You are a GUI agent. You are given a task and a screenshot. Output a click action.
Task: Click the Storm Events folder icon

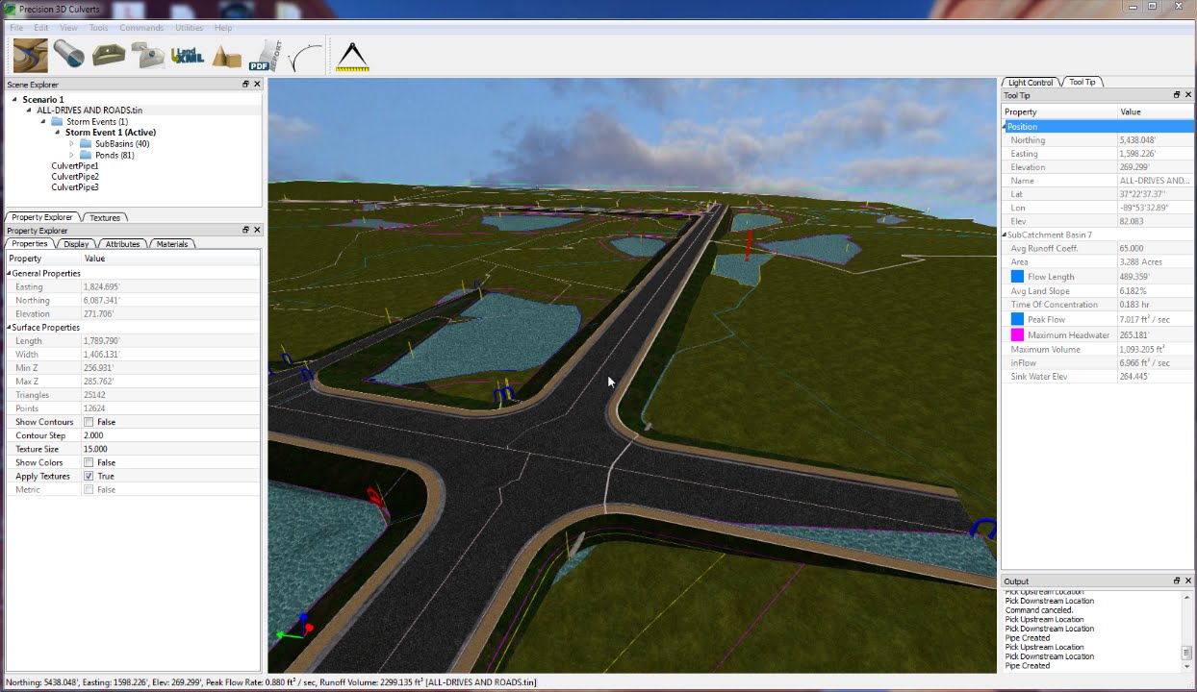click(57, 122)
